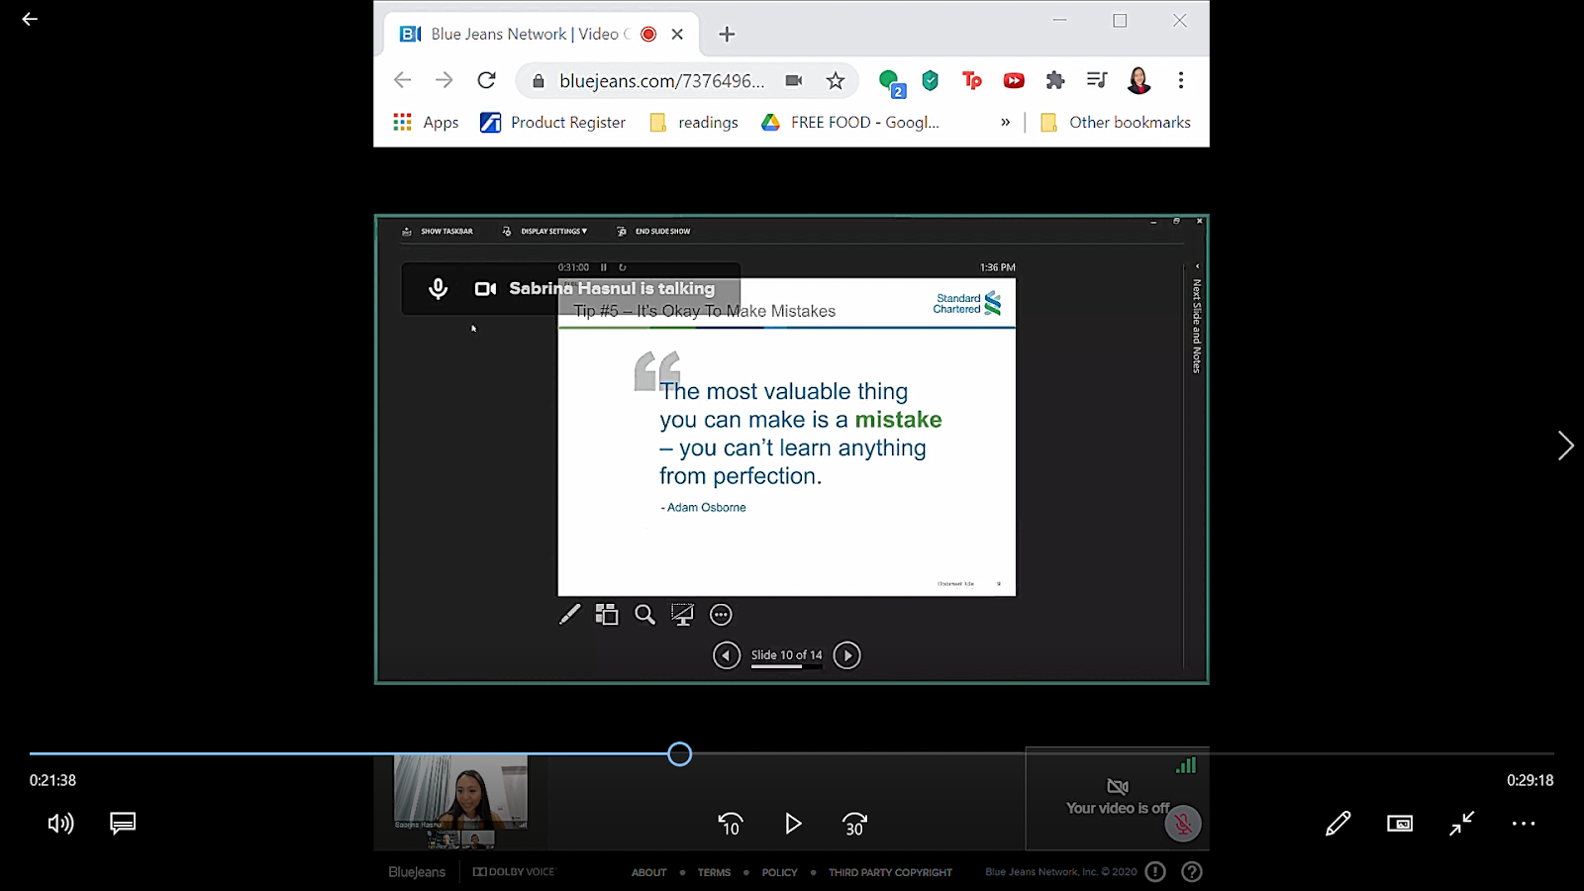Pause the presenter view timer
Viewport: 1584px width, 891px height.
(603, 267)
